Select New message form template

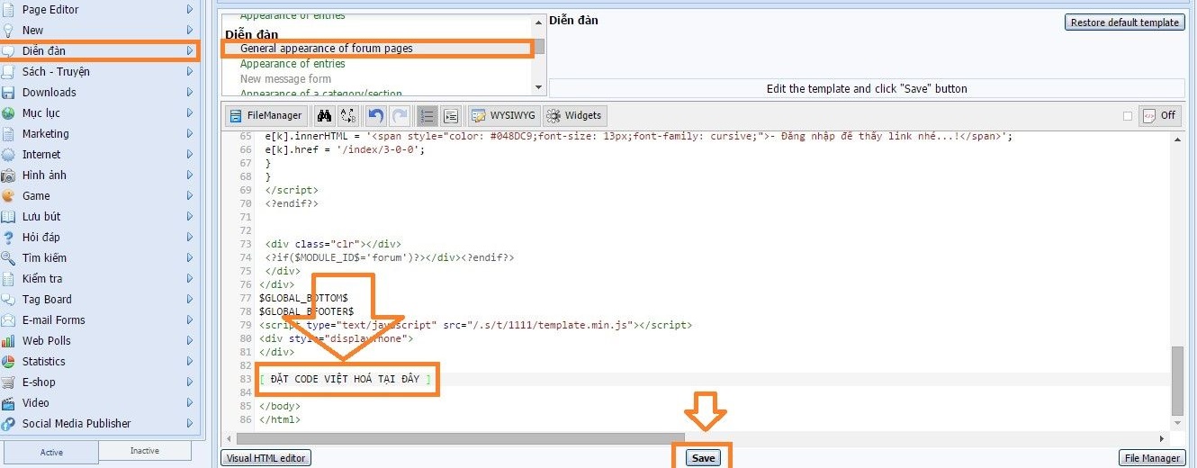coord(285,79)
